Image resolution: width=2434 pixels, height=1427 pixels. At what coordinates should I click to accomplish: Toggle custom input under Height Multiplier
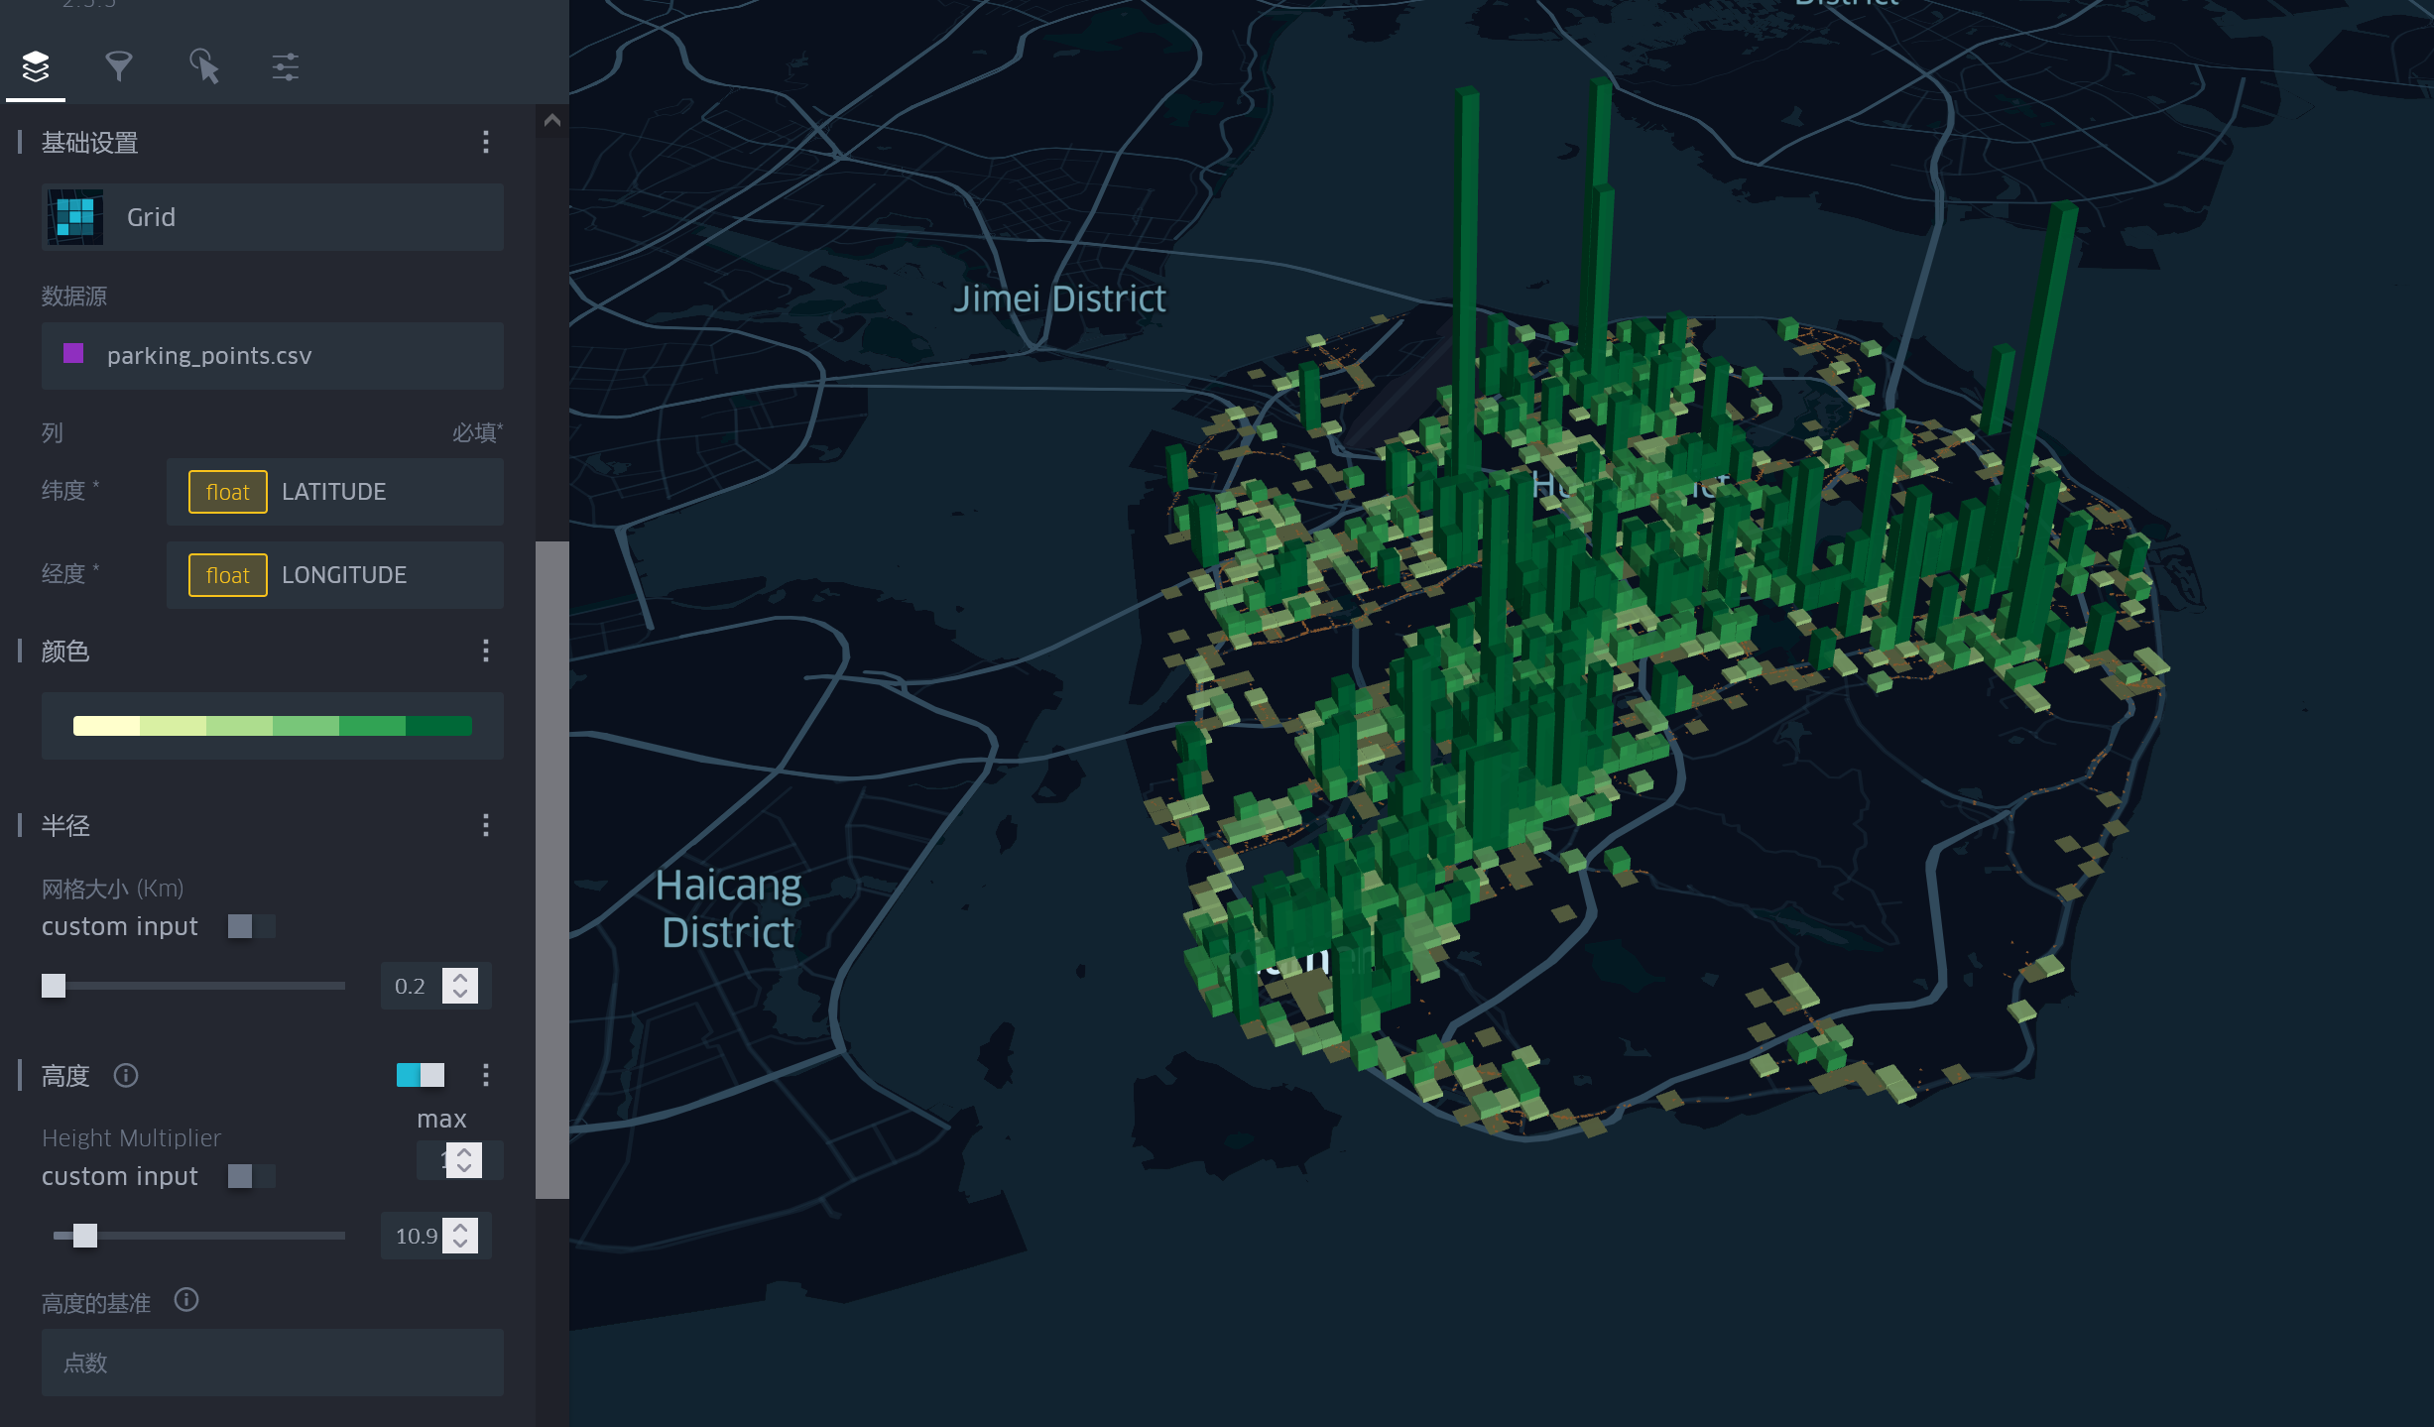pyautogui.click(x=250, y=1176)
